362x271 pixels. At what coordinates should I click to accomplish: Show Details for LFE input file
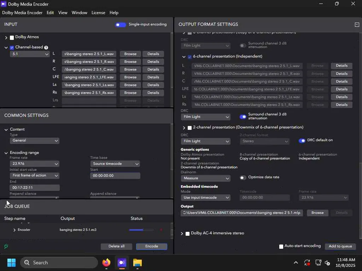153,77
